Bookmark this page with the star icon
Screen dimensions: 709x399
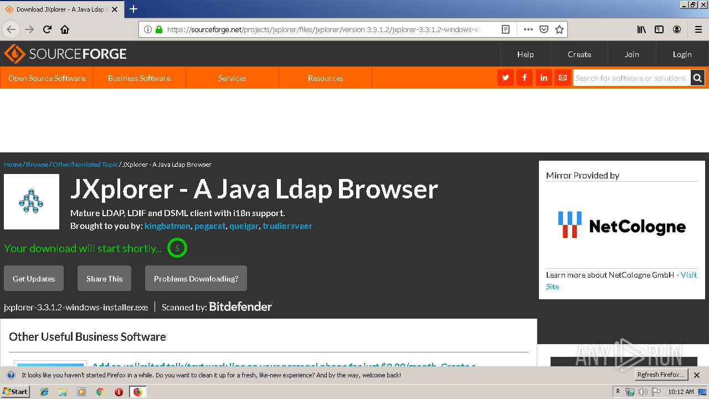pos(559,29)
